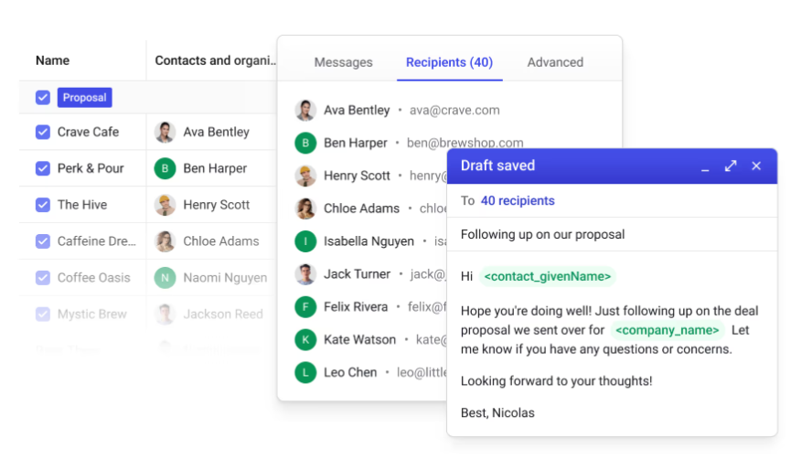Click the Mystic Brew deal name
Screen dimensions: 812x459
[x=91, y=314]
